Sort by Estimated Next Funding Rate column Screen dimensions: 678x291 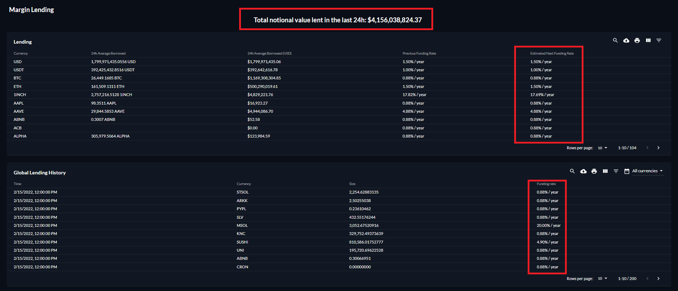click(552, 54)
